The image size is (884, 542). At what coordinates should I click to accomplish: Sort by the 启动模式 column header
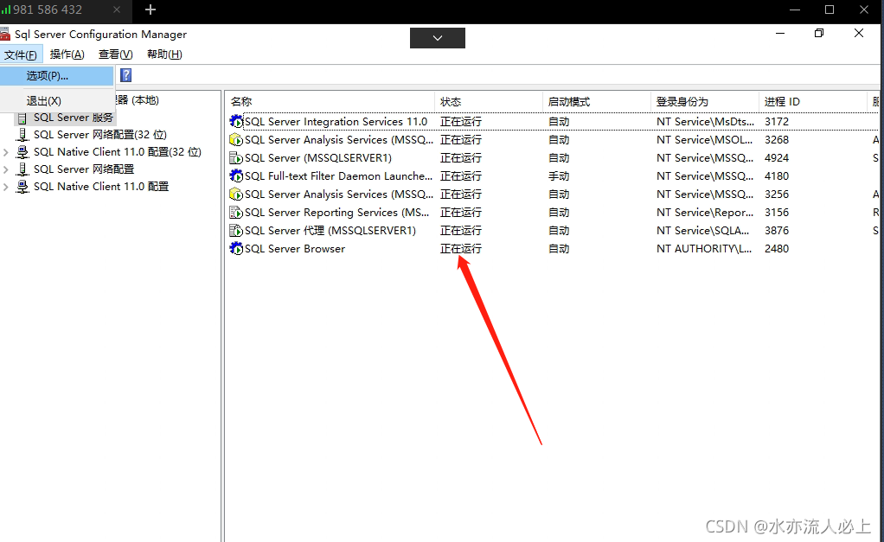597,101
